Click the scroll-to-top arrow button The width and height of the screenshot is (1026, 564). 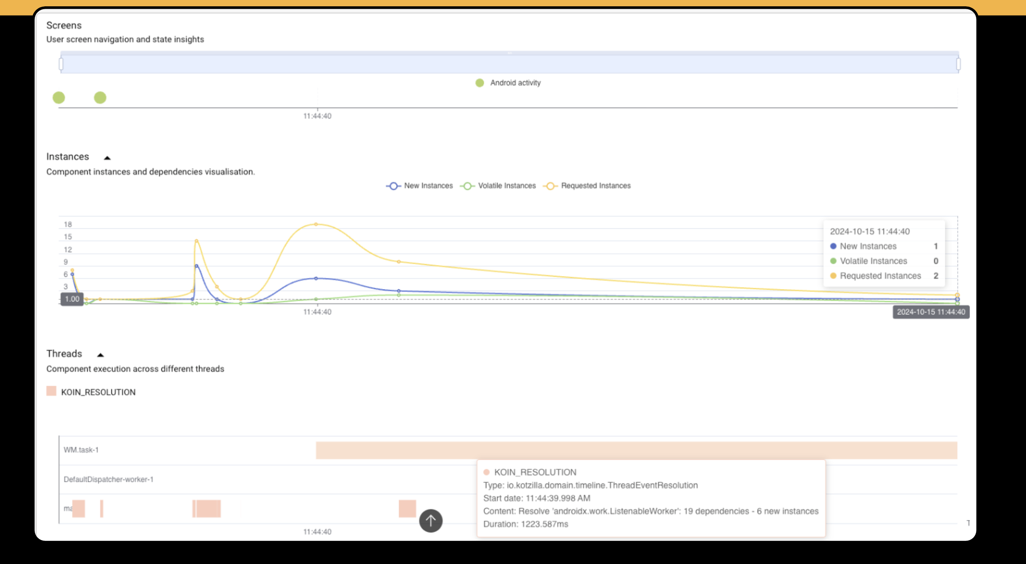click(430, 521)
